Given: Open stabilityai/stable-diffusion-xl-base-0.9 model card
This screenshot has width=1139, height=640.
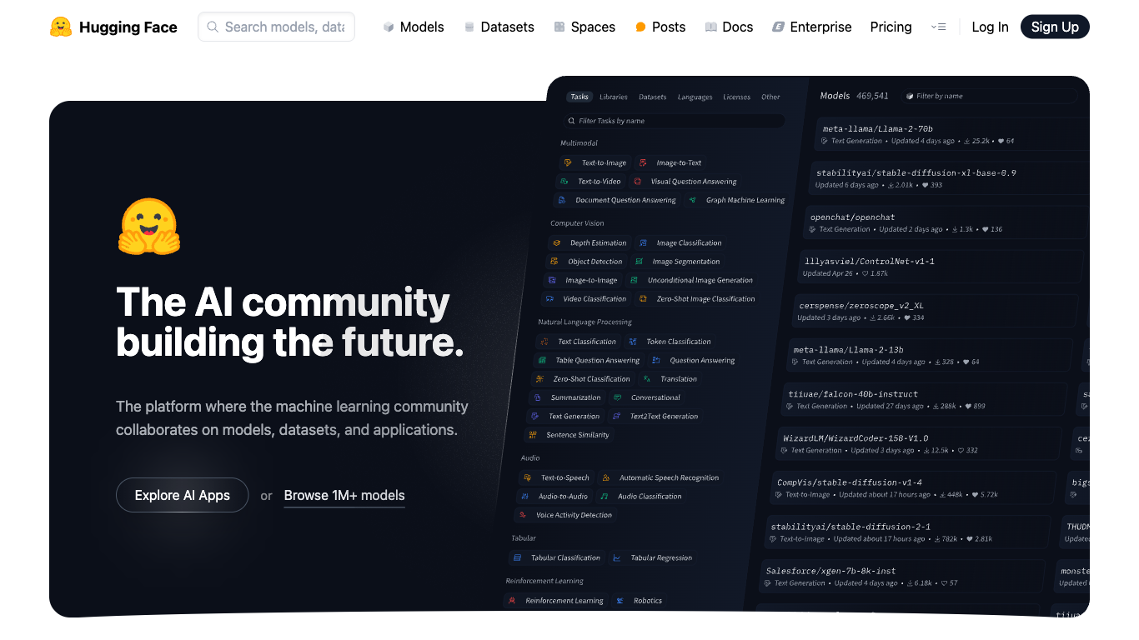Looking at the screenshot, I should [x=949, y=178].
